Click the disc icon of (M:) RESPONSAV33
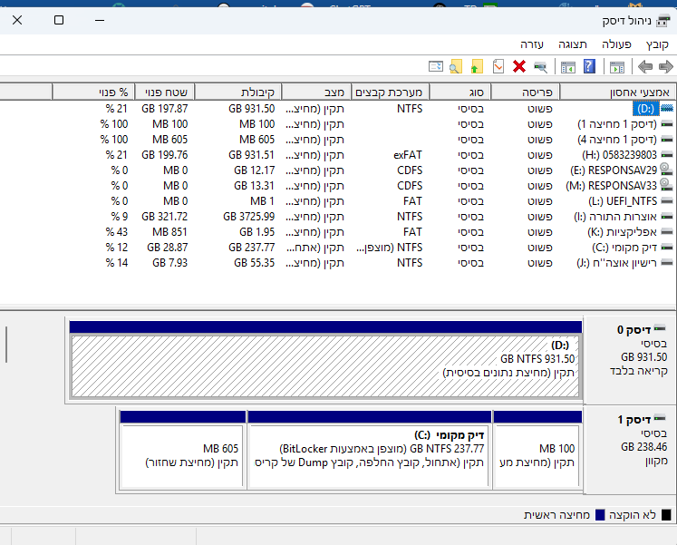Screen dimensions: 677x545 pyautogui.click(x=667, y=185)
